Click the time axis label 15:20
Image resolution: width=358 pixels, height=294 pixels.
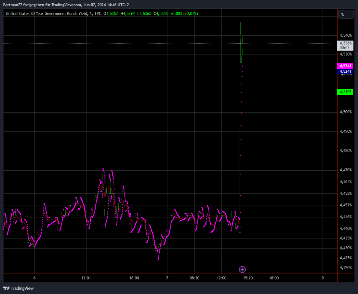click(248, 278)
